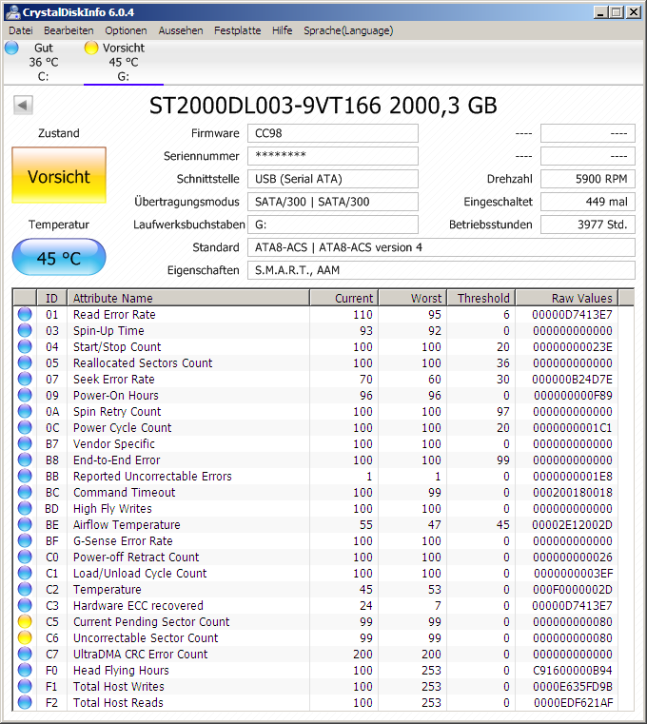Click the previous disk arrow button
The image size is (647, 724).
(x=23, y=105)
